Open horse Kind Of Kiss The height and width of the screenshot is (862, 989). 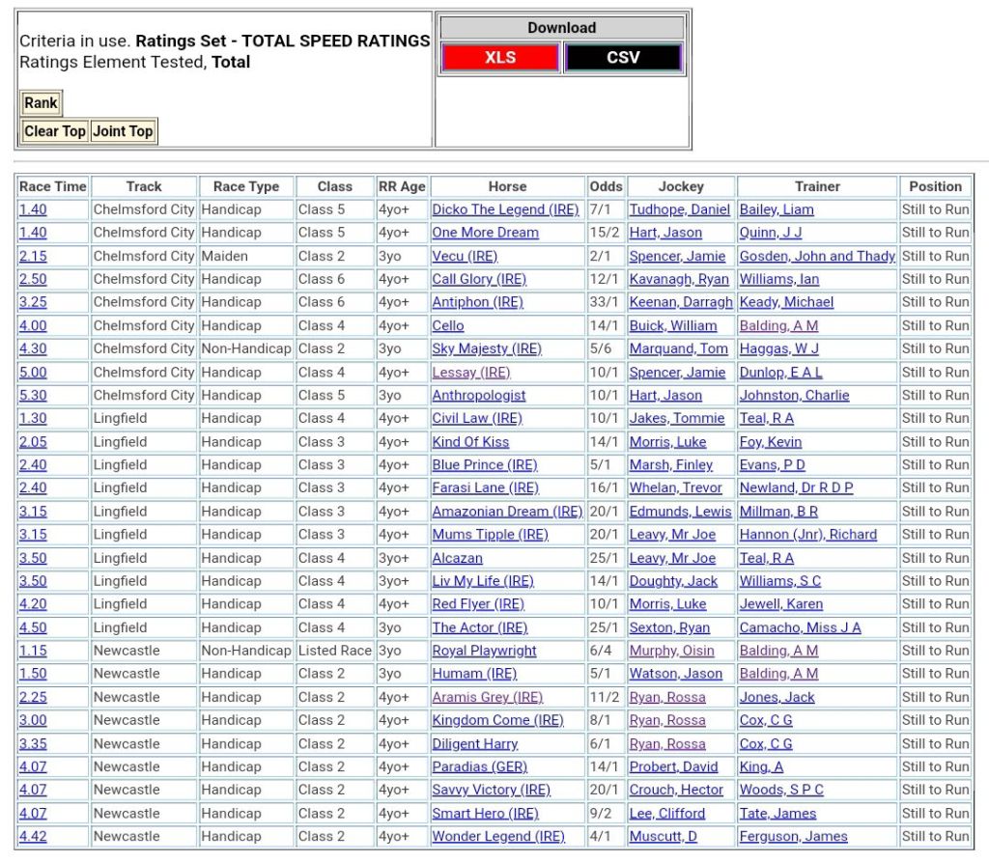pos(470,442)
